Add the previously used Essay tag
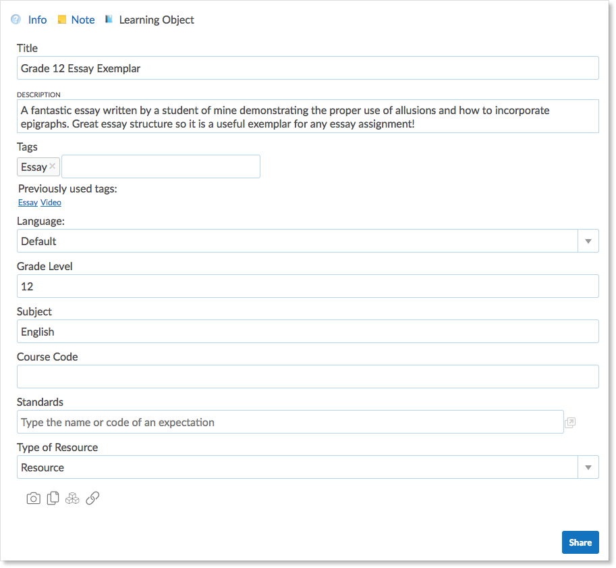This screenshot has width=616, height=568. coord(28,202)
